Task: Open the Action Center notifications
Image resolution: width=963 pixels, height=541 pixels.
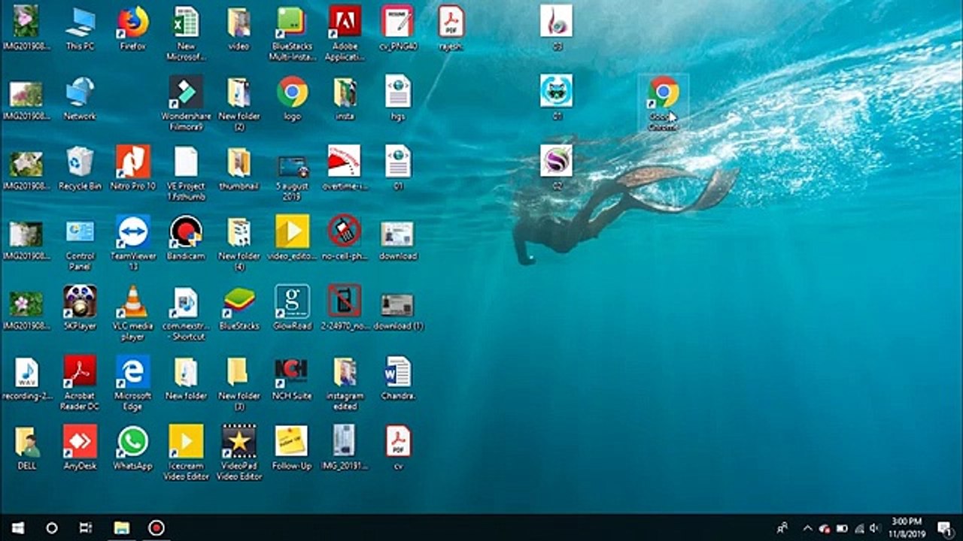Action: (944, 527)
